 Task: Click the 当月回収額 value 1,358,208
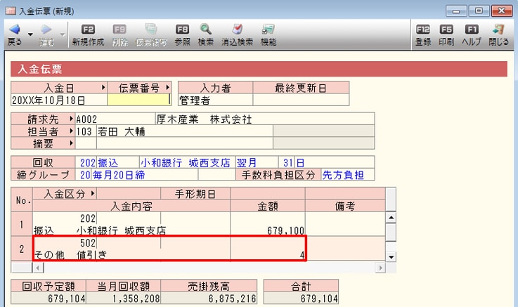click(x=136, y=299)
